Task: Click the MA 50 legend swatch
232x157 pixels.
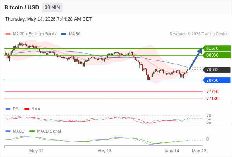Action: 64,34
